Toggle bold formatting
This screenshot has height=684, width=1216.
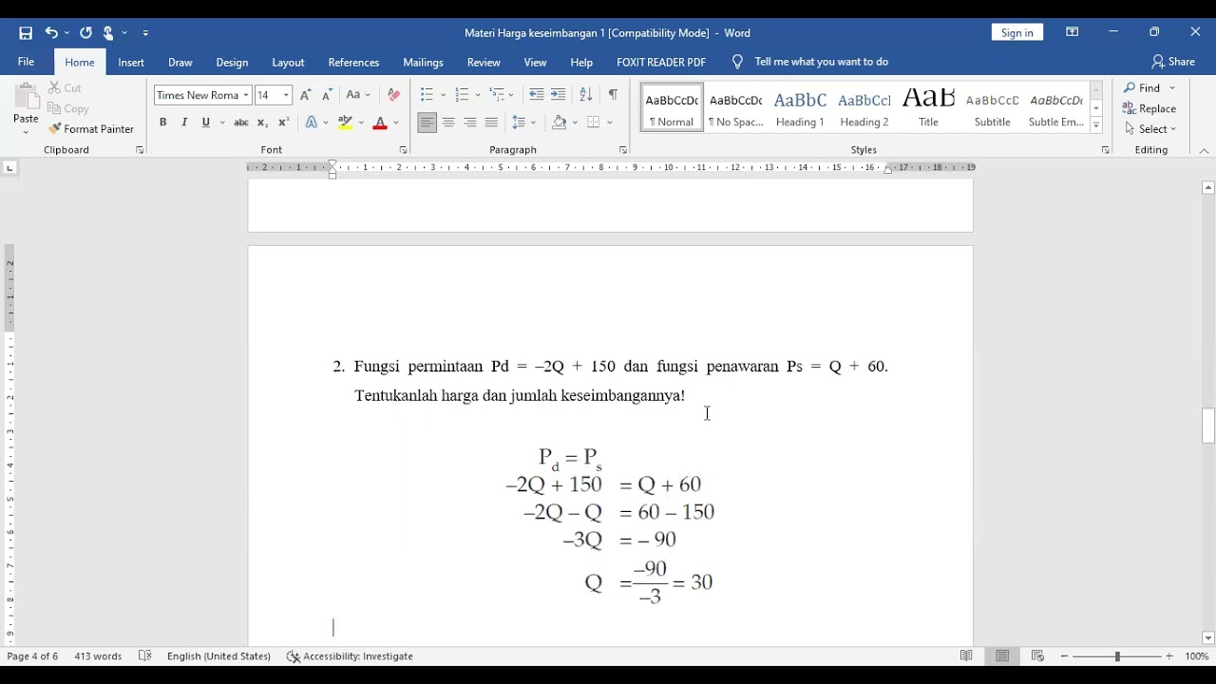[163, 123]
